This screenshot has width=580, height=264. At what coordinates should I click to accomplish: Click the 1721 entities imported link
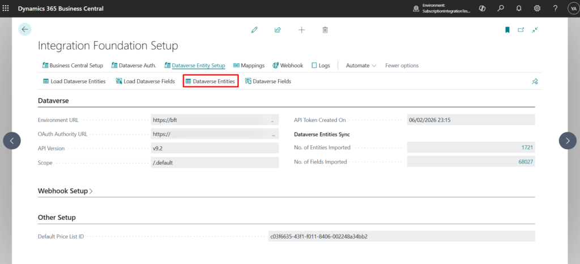point(527,148)
